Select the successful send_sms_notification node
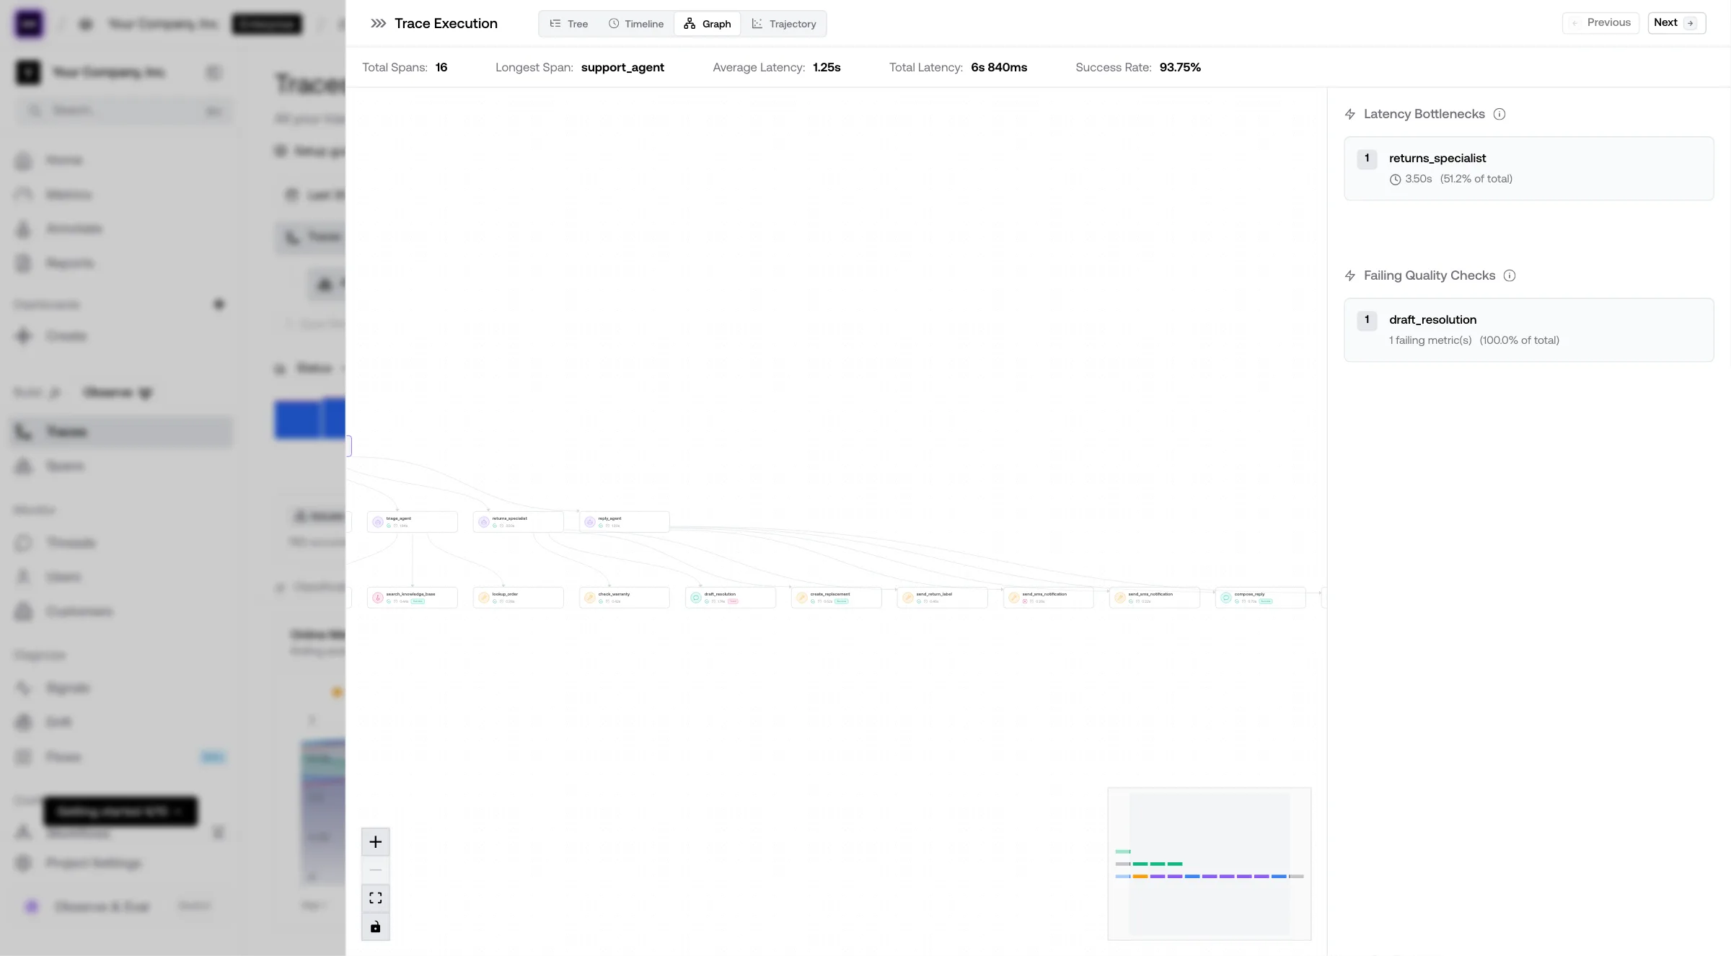Image resolution: width=1731 pixels, height=956 pixels. 1155,598
